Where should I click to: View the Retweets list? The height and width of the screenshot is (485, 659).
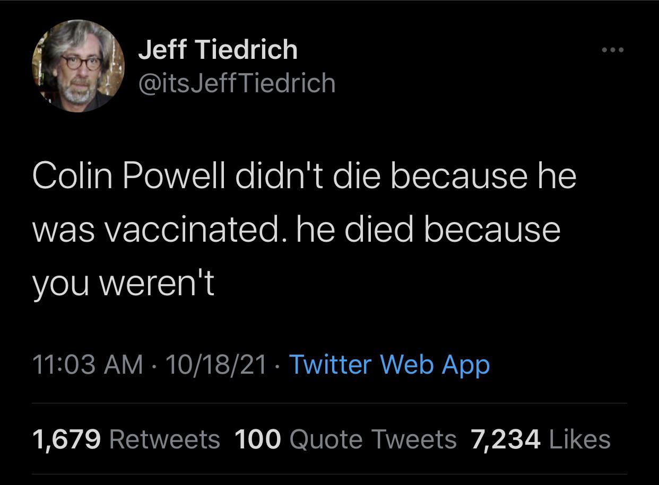pos(164,439)
